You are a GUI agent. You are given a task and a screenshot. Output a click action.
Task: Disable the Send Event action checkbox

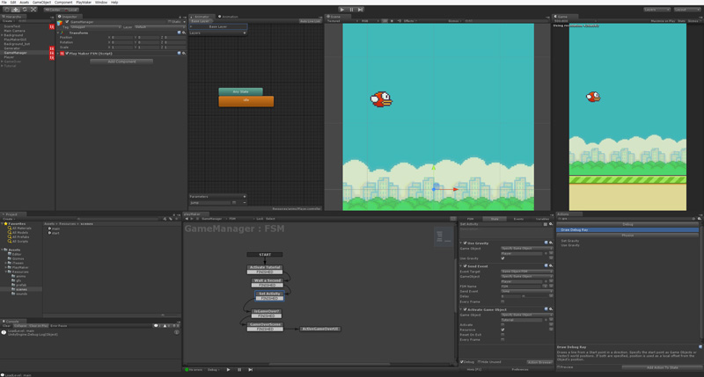pos(465,265)
